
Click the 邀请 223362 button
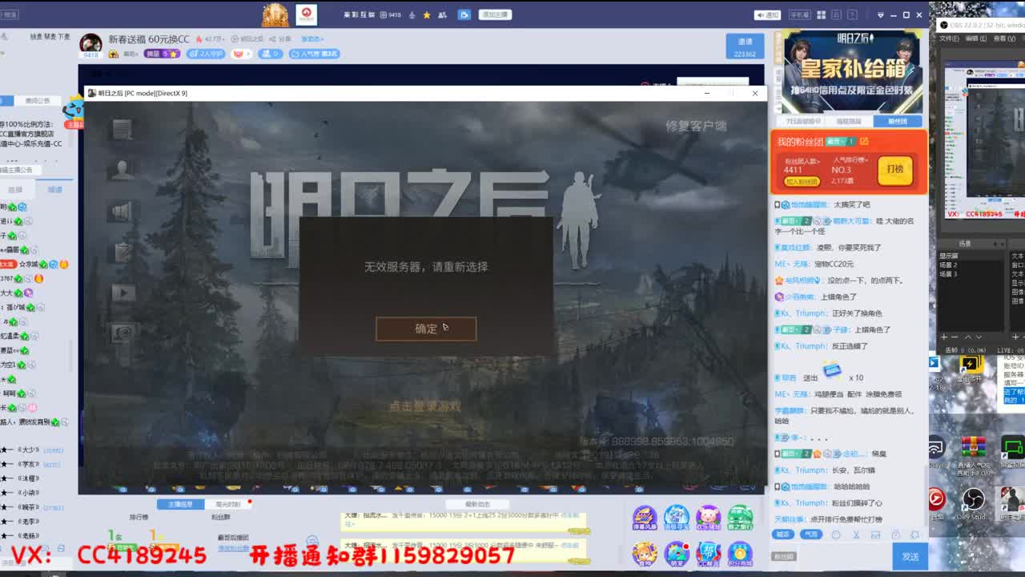[x=745, y=46]
